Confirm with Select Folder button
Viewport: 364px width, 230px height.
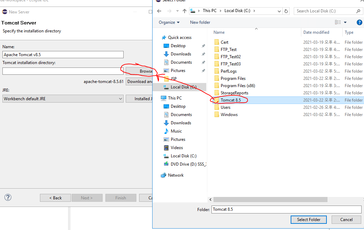click(x=309, y=220)
